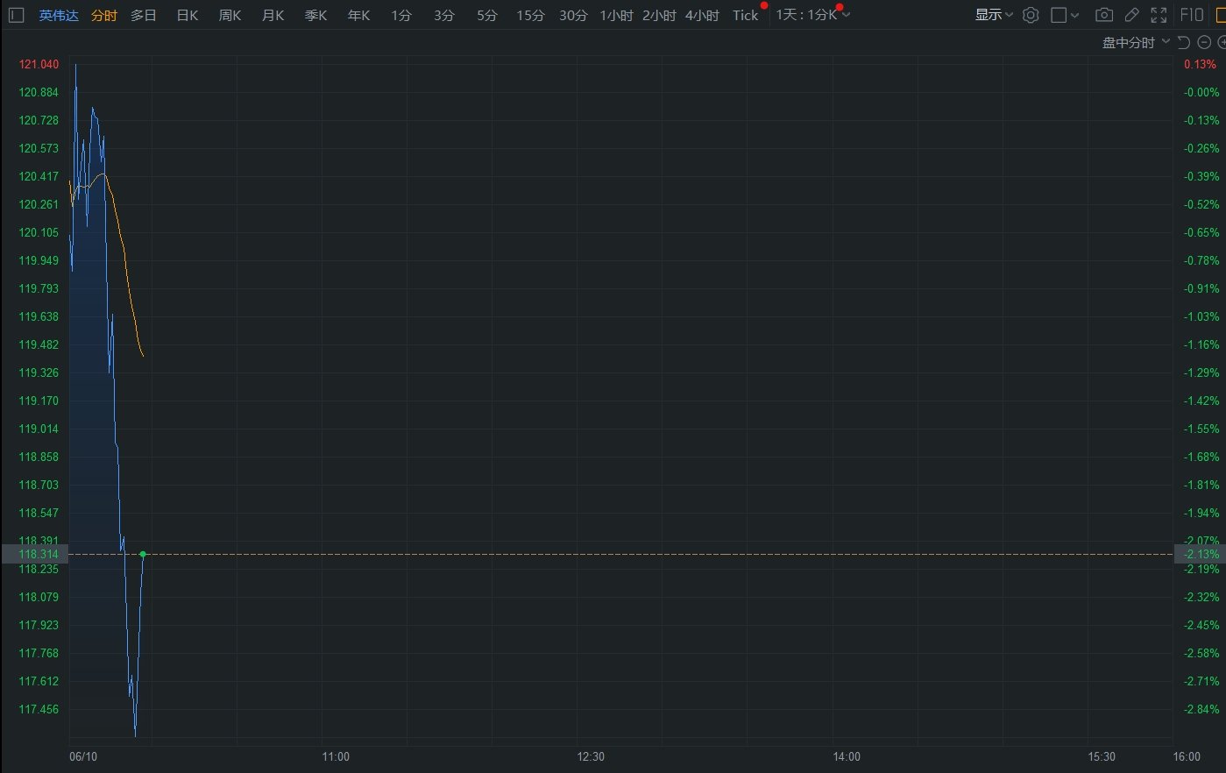Click the 16:00 time axis label

pyautogui.click(x=1187, y=756)
